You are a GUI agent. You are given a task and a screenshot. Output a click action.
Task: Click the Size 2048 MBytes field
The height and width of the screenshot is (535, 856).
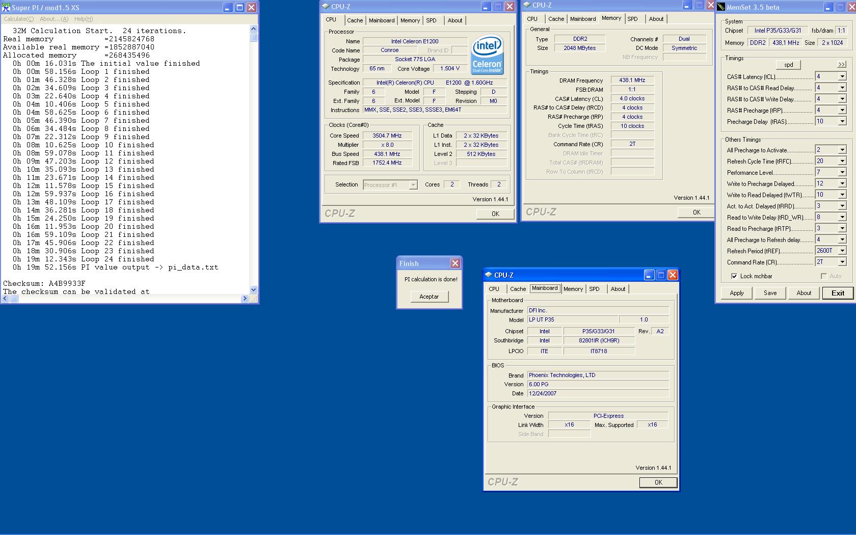(580, 48)
